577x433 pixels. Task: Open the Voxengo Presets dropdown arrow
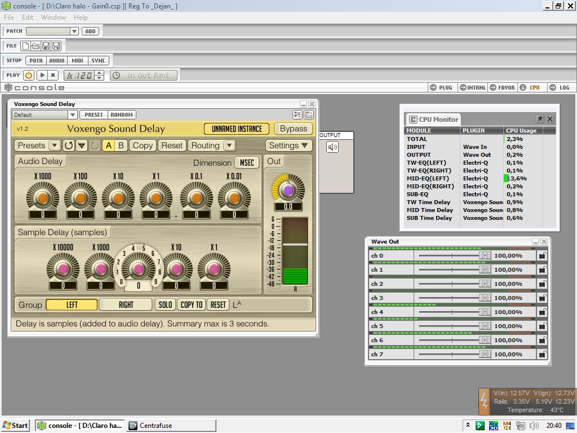(55, 146)
